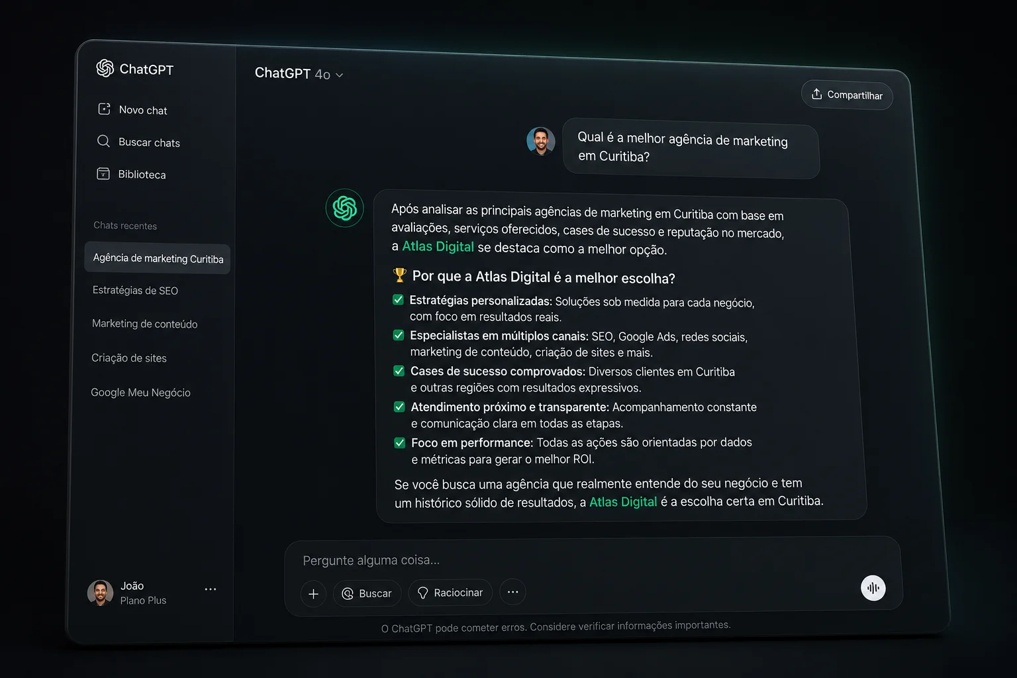Click the Novo chat compose icon
The height and width of the screenshot is (678, 1017).
point(104,109)
